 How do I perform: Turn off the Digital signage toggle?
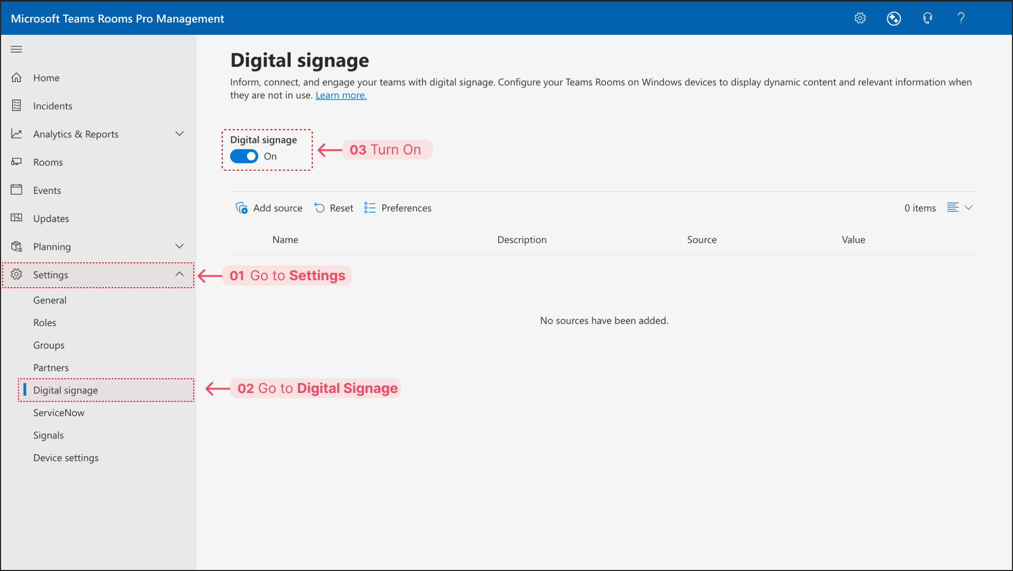[244, 156]
